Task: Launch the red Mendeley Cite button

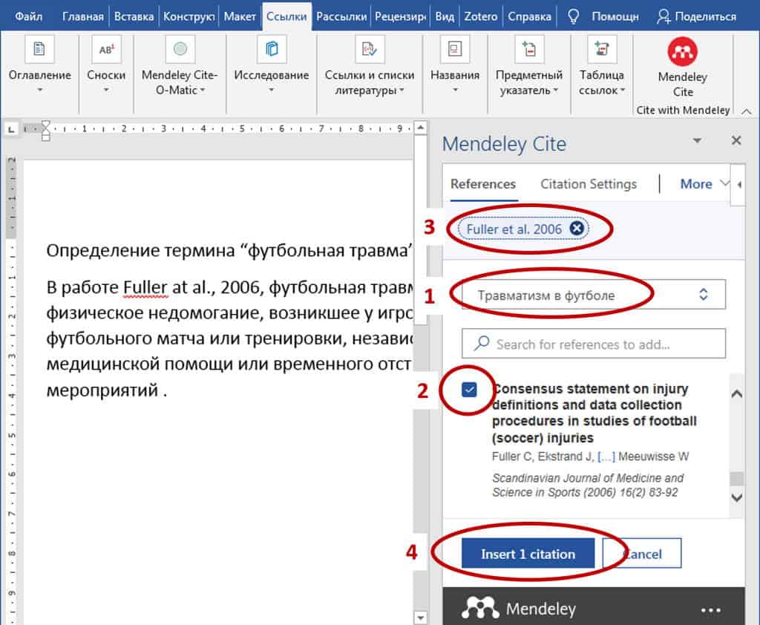Action: tap(683, 67)
